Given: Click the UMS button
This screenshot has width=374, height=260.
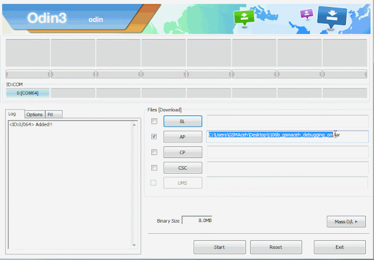Looking at the screenshot, I should (183, 183).
